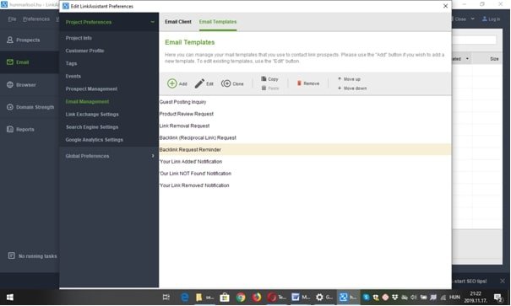Launch Microsoft Edge from the taskbar
The height and width of the screenshot is (306, 511).
click(x=185, y=298)
